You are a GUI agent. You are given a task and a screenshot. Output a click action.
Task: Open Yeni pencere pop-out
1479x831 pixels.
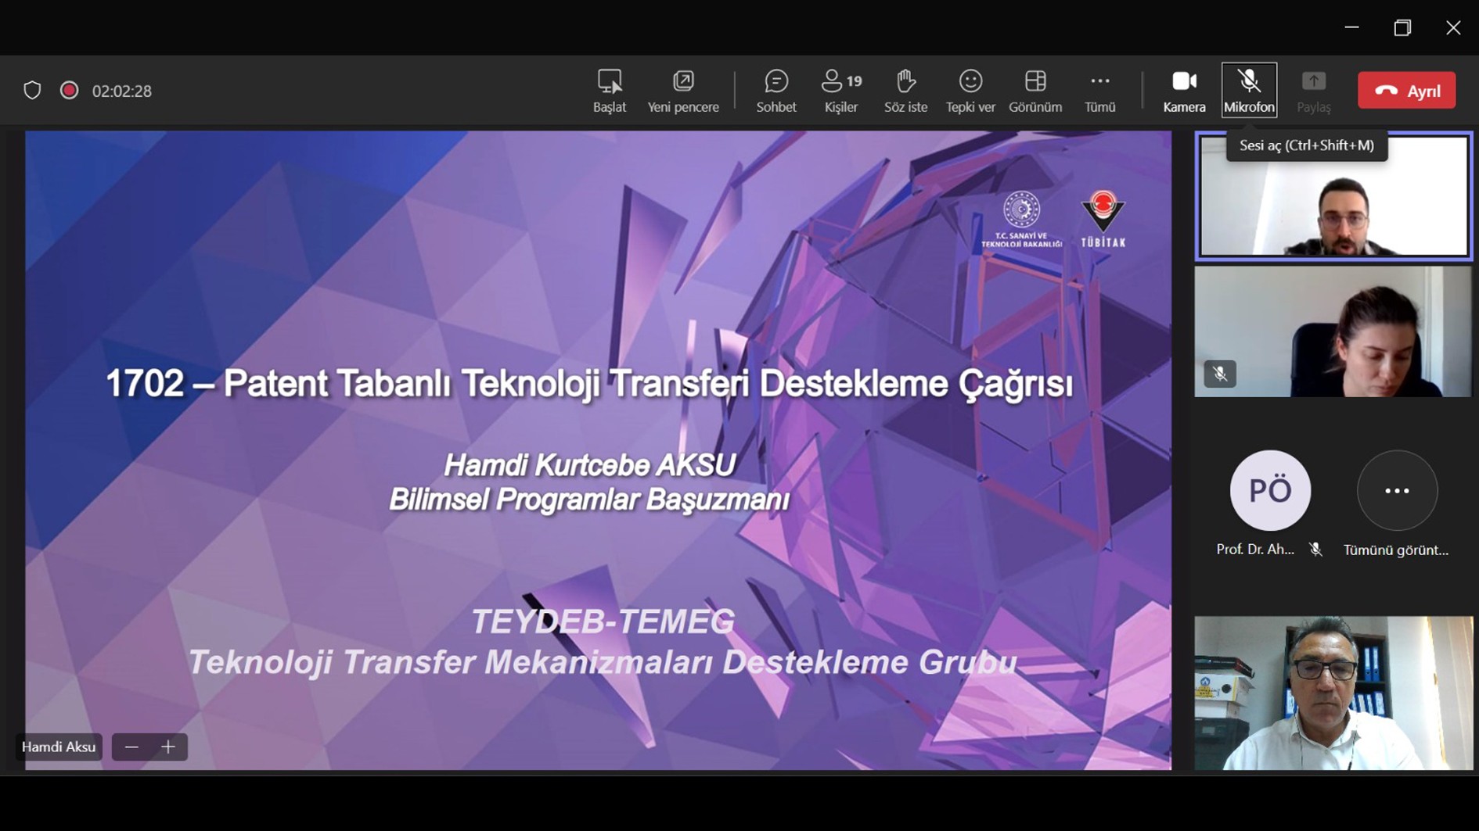tap(683, 91)
